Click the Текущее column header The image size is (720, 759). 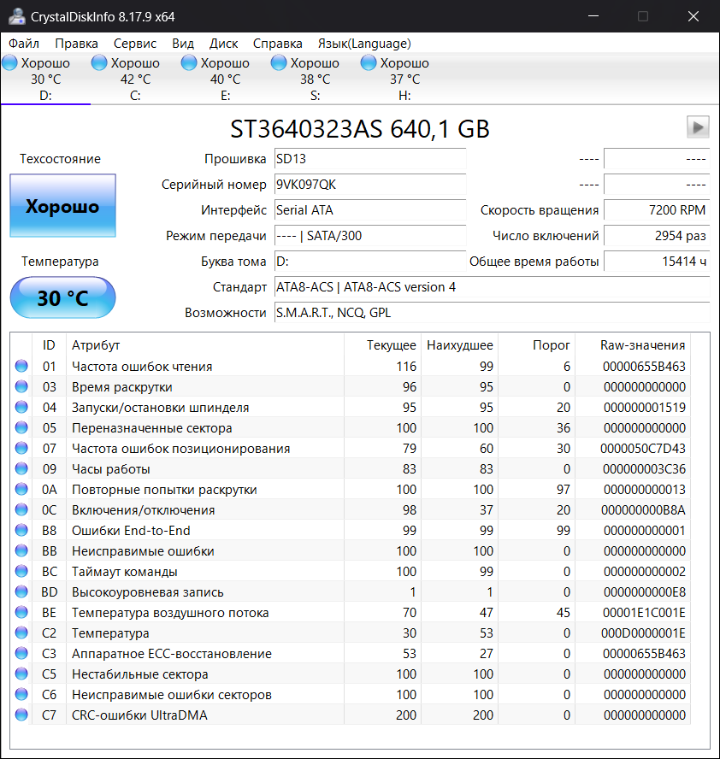tap(382, 345)
